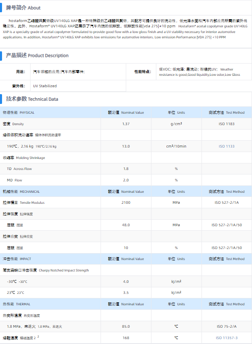Image resolution: width=252 pixels, height=344 pixels.
Task: Click the ISO 527-2/1A Tensile Modulus method
Action: click(227, 203)
